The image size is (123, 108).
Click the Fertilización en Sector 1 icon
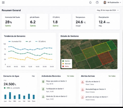43,89
